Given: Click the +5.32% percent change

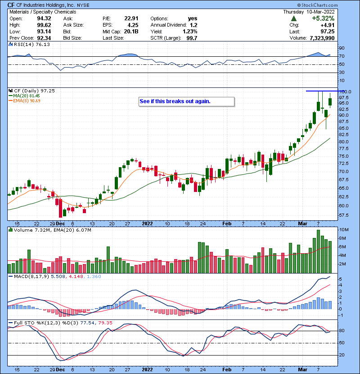Looking at the screenshot, I should [323, 18].
